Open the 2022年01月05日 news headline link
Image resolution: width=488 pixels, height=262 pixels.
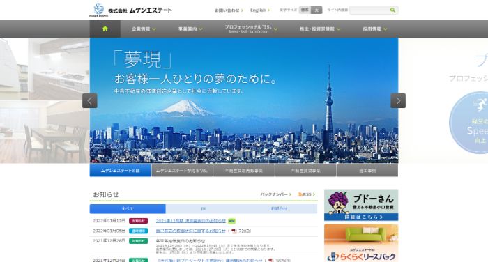tap(191, 231)
